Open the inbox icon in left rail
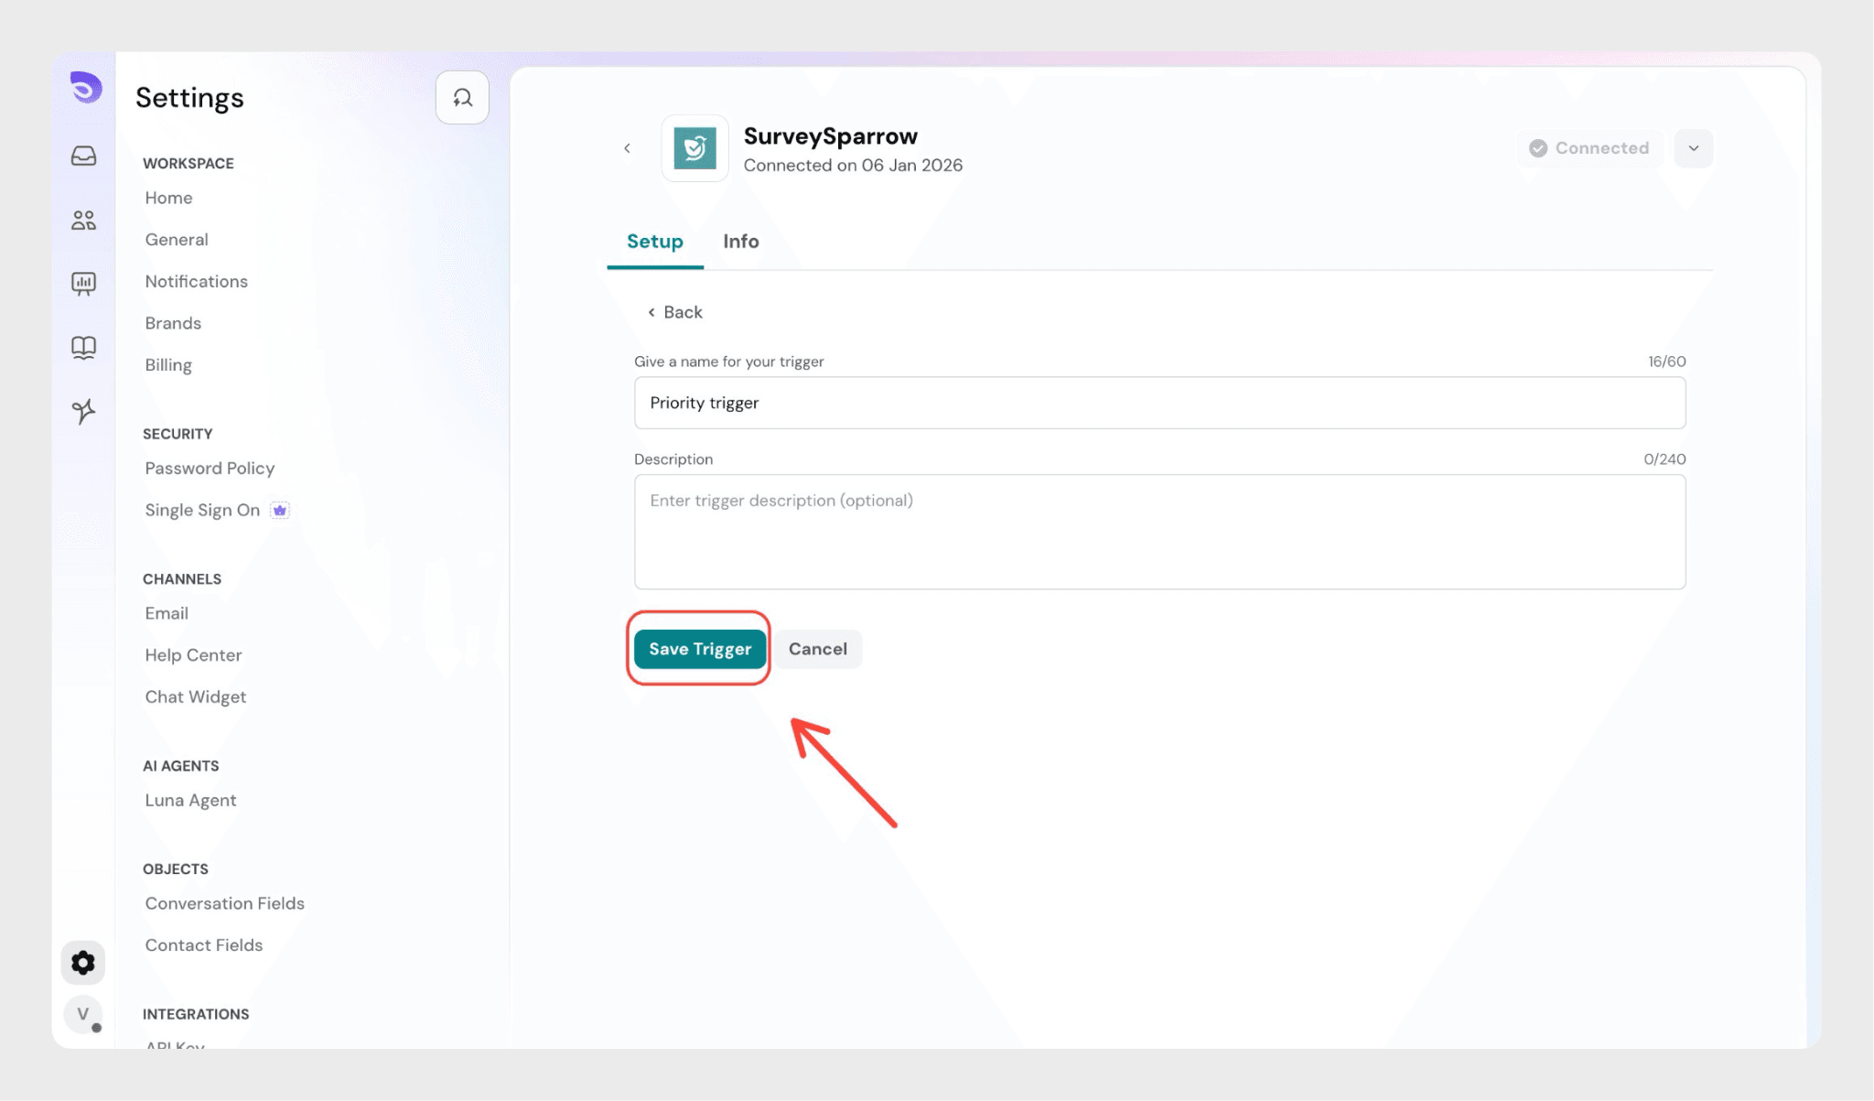The height and width of the screenshot is (1101, 1874). (83, 156)
